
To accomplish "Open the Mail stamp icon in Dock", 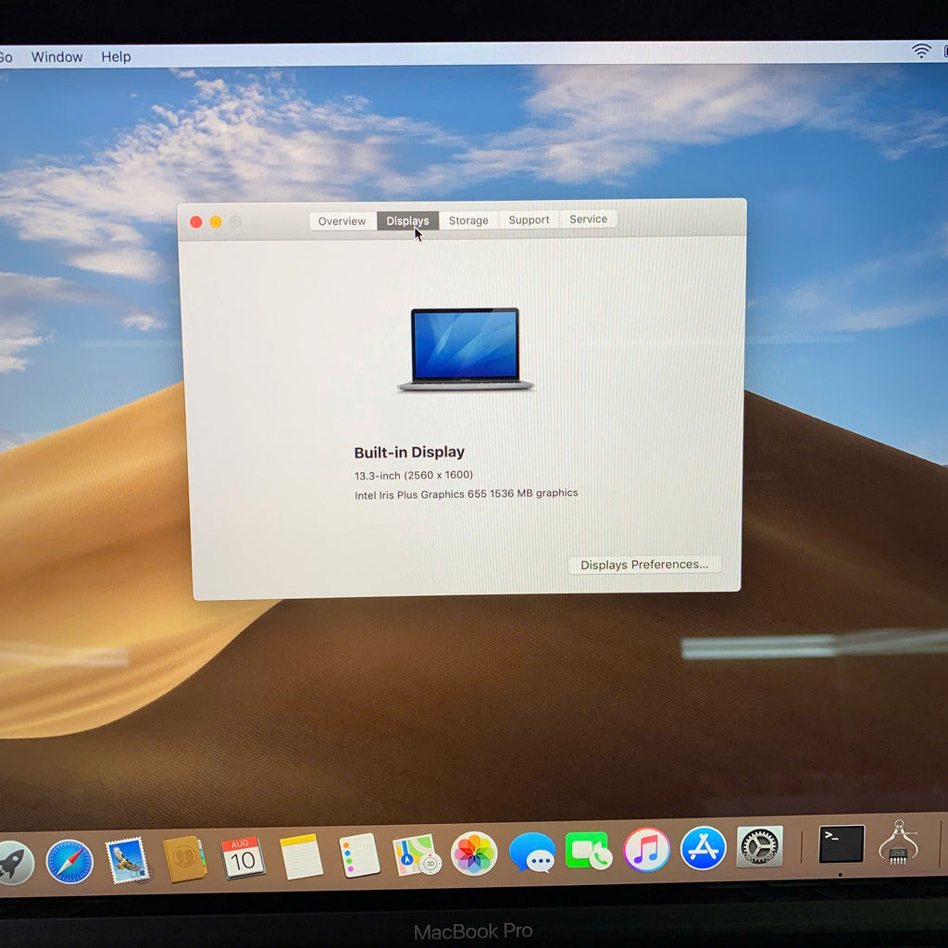I will [127, 860].
